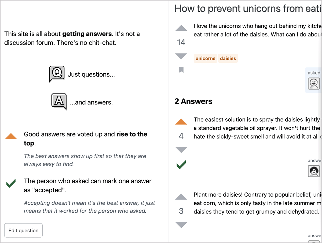This screenshot has width=322, height=243.
Task: Click the green checkmark in left panel
Action: tap(11, 183)
